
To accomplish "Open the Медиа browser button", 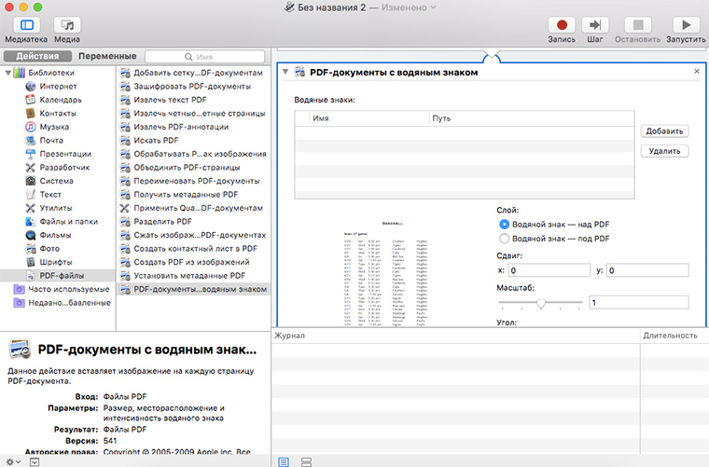I will click(67, 25).
